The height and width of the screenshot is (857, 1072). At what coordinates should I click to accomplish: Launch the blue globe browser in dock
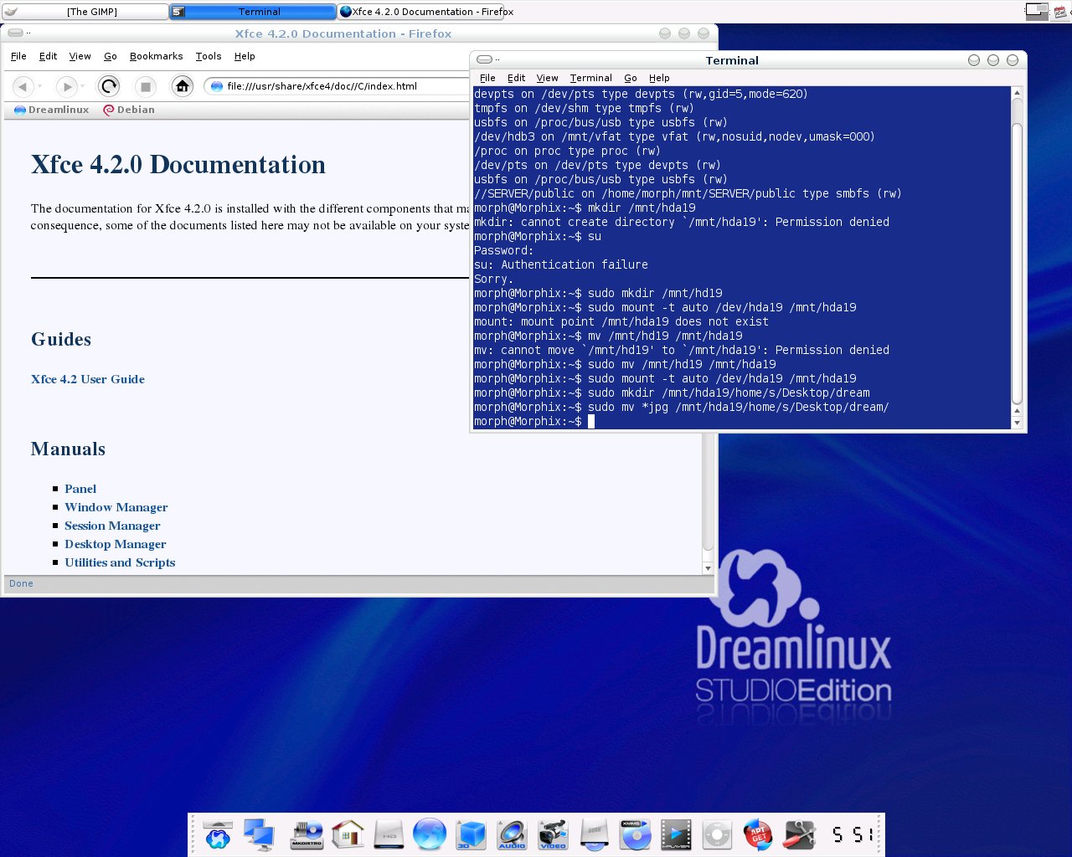click(x=430, y=834)
